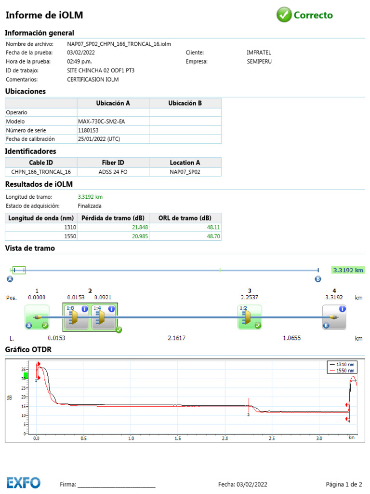370x494 pixels.
Task: Click the segment length 2.1617
Action: click(176, 338)
